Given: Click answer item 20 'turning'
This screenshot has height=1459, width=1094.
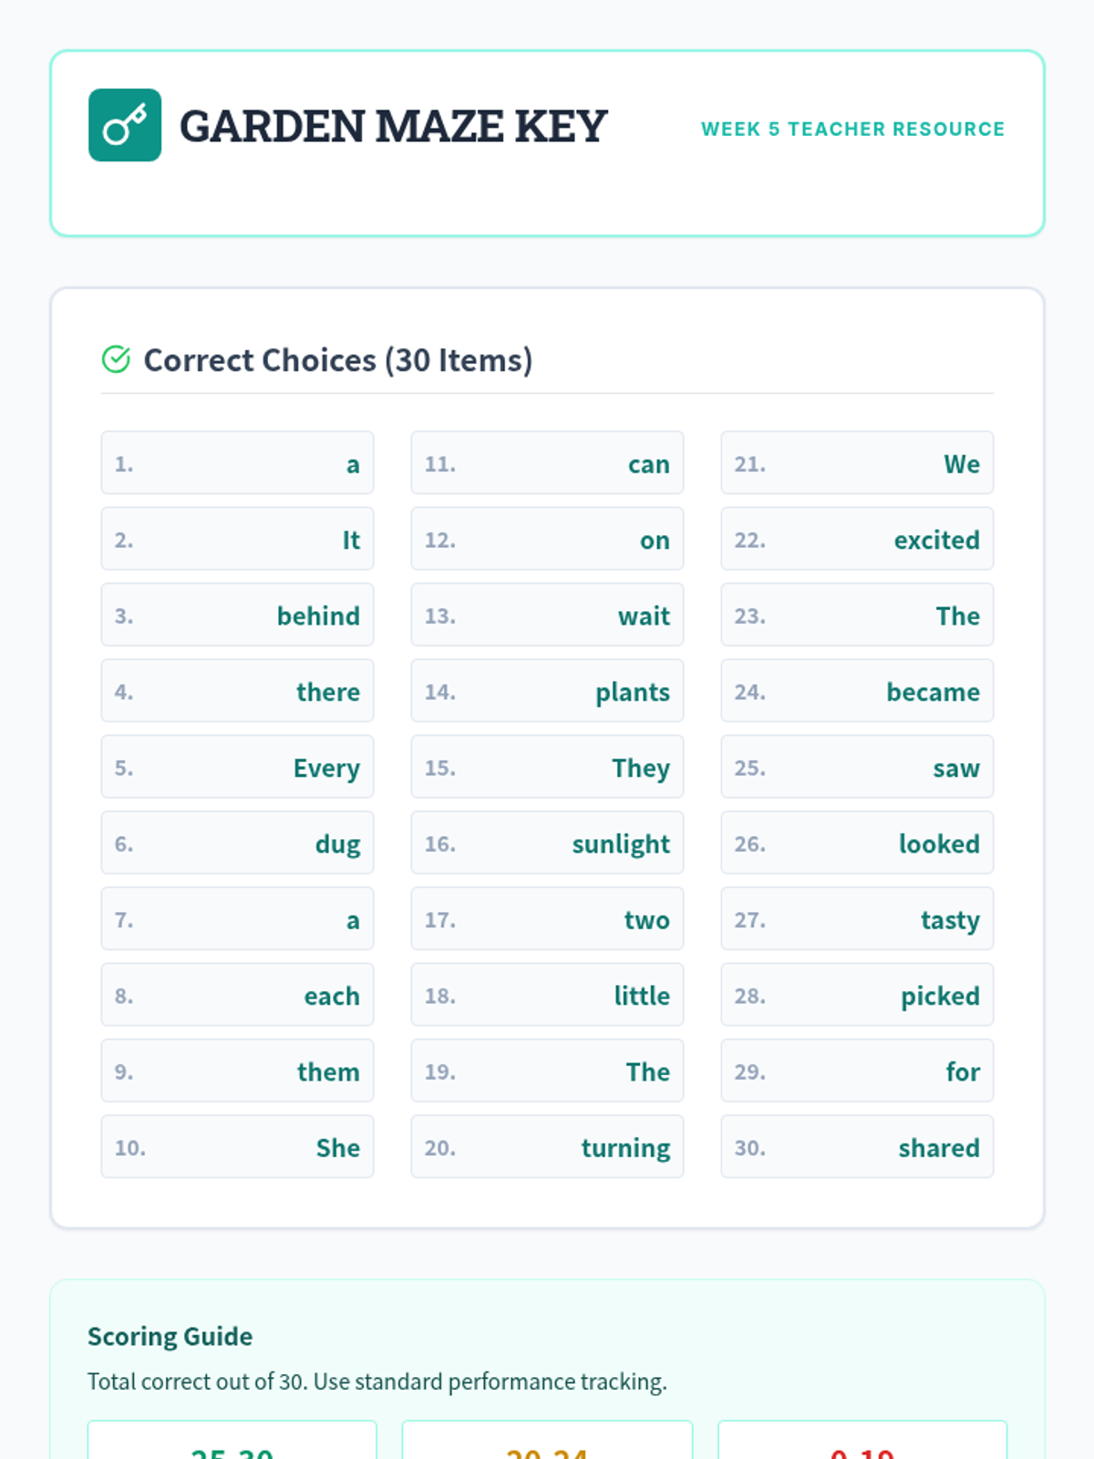Looking at the screenshot, I should pyautogui.click(x=547, y=1147).
